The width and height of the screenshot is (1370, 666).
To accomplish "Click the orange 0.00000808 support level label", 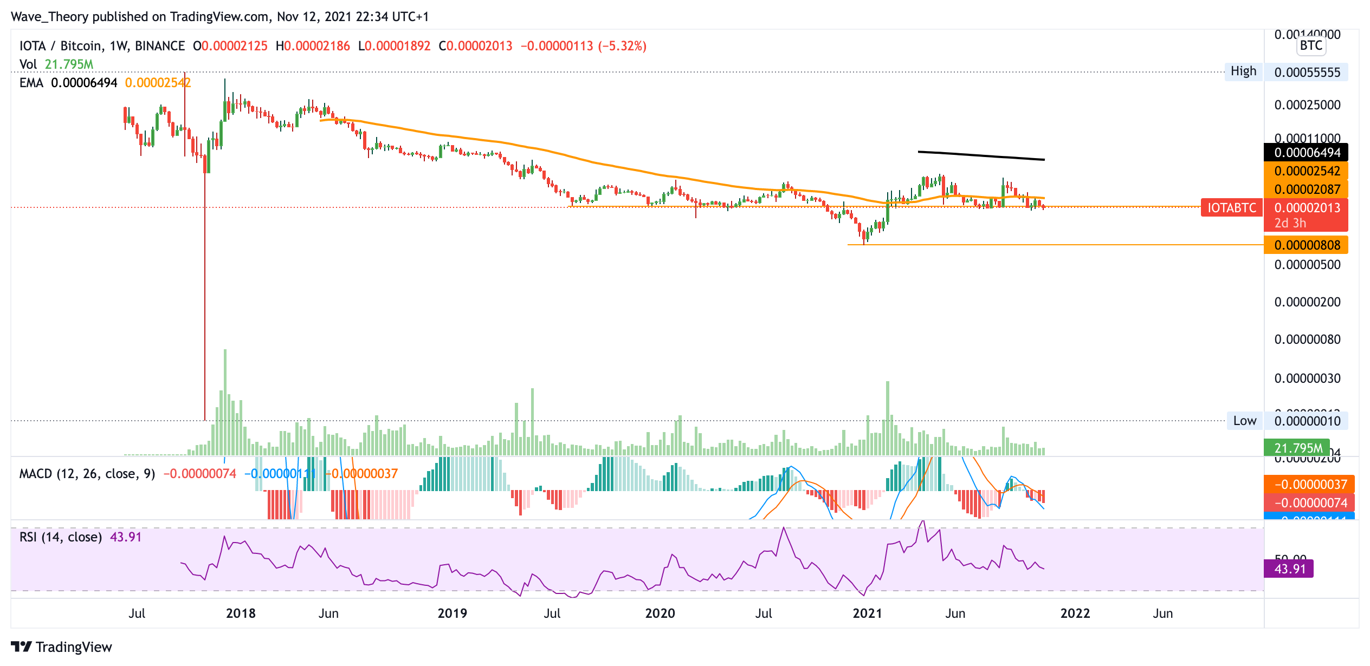I will (x=1307, y=245).
